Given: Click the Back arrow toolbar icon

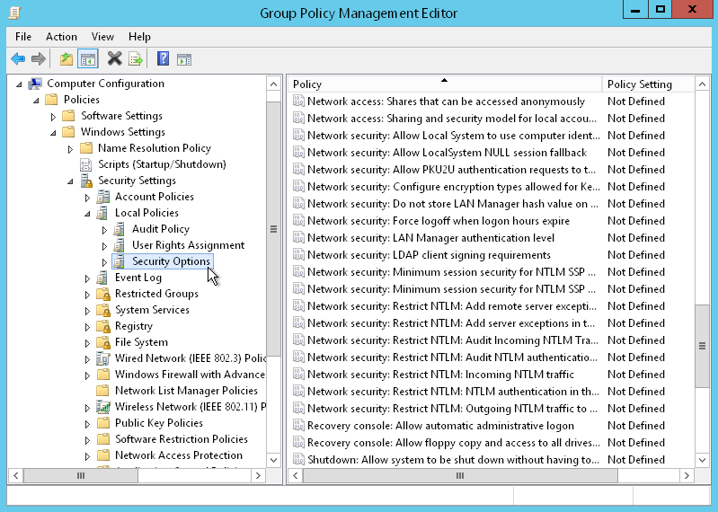Looking at the screenshot, I should 18,59.
